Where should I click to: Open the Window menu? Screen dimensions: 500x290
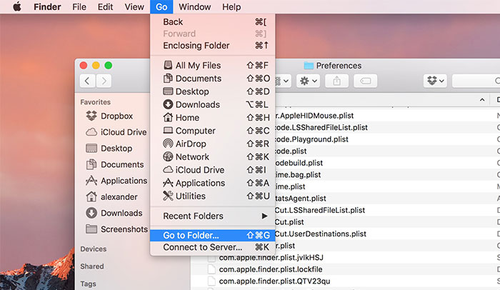(194, 6)
